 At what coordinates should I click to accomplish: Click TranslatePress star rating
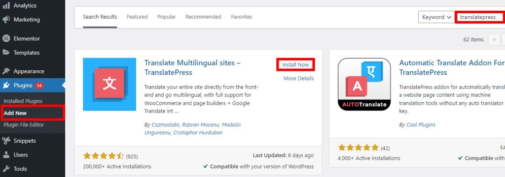104,156
